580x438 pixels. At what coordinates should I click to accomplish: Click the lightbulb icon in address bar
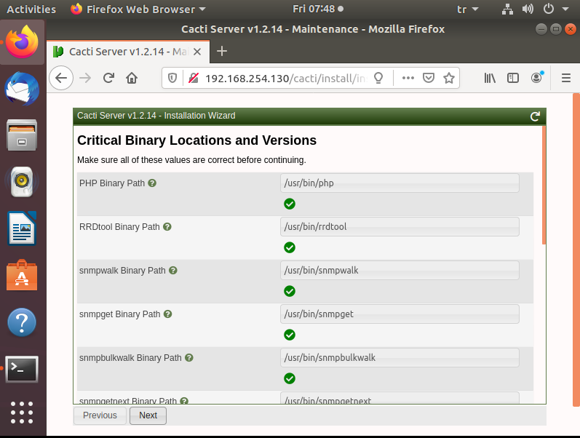coord(378,78)
